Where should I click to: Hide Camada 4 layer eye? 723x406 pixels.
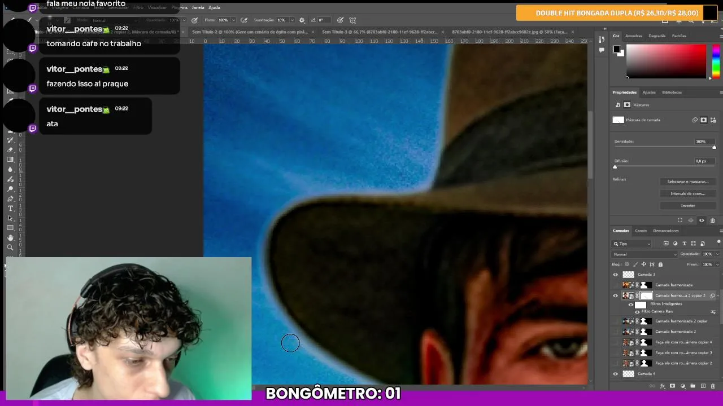616,374
